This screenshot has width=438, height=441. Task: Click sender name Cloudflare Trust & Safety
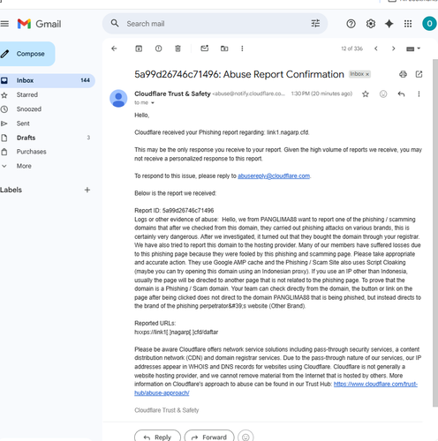click(x=172, y=93)
